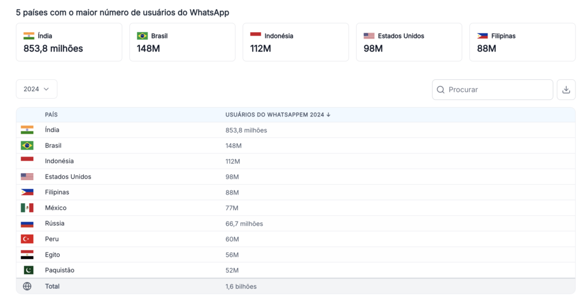Click the 88M figure in Filipinas card
Viewport: 588px width, 299px height.
(486, 48)
